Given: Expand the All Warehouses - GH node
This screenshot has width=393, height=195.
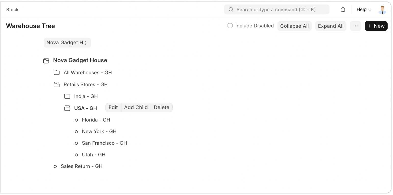Looking at the screenshot, I should (x=88, y=73).
